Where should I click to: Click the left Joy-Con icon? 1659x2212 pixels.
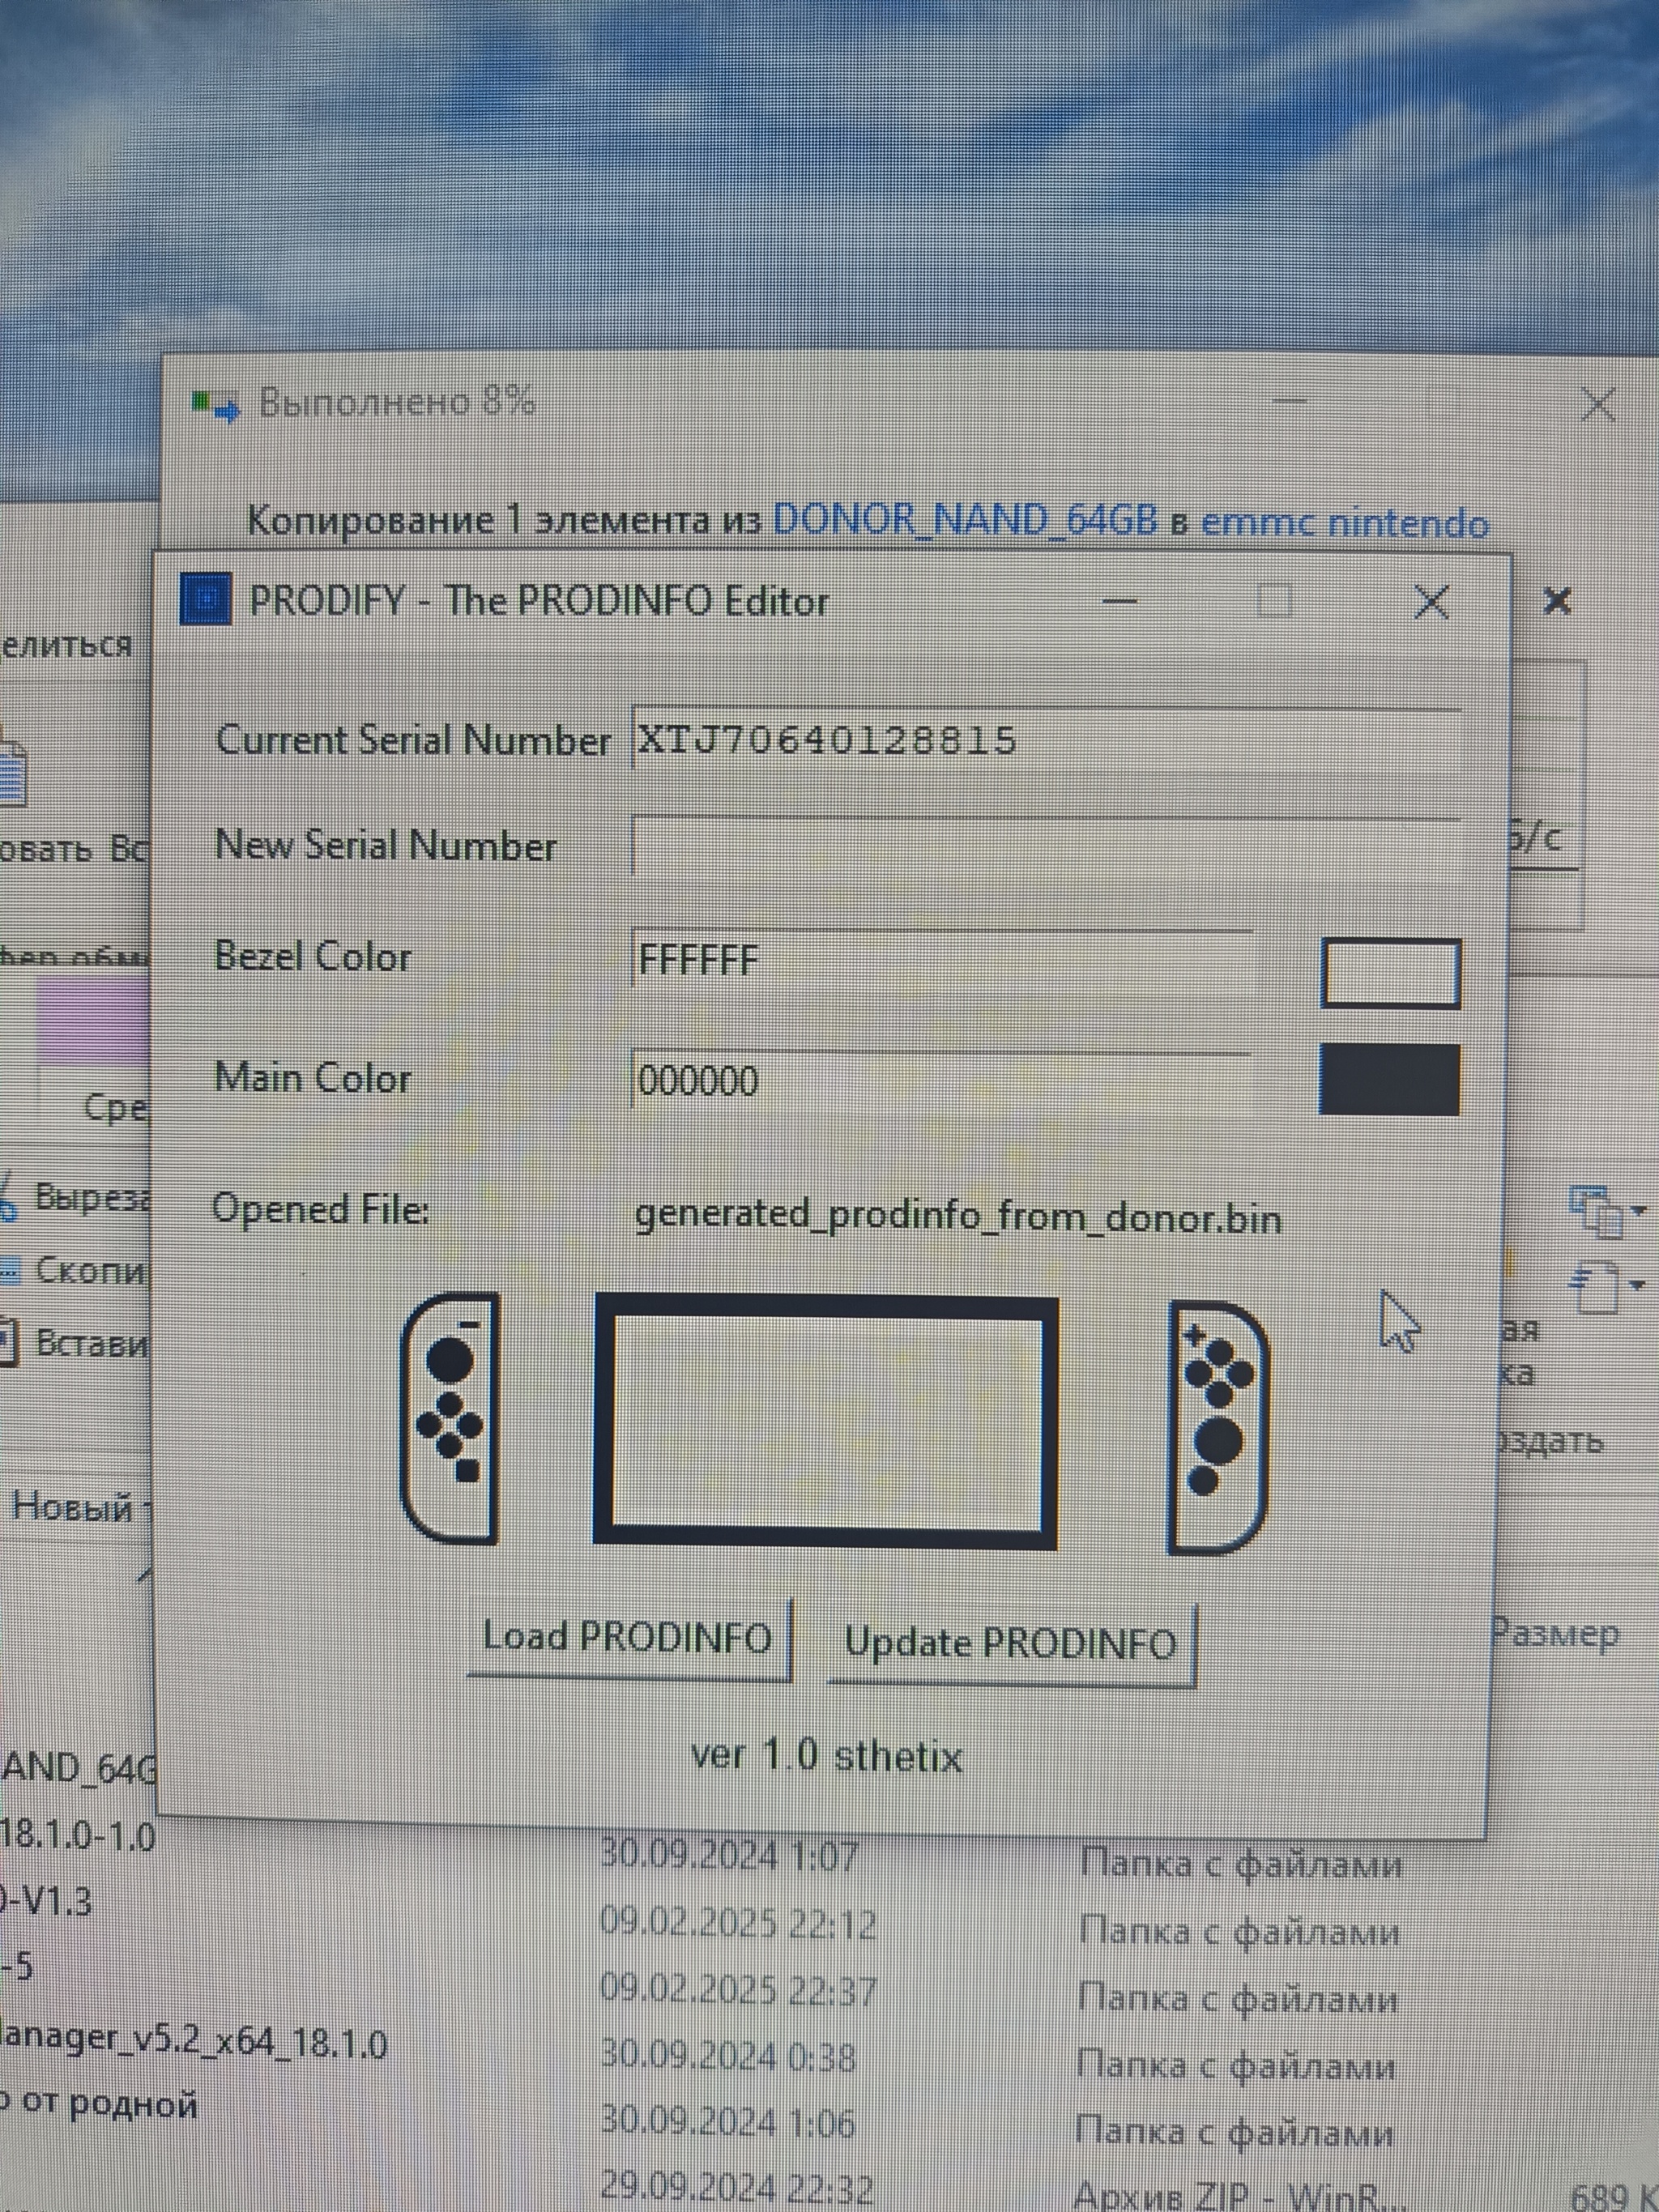tap(451, 1418)
